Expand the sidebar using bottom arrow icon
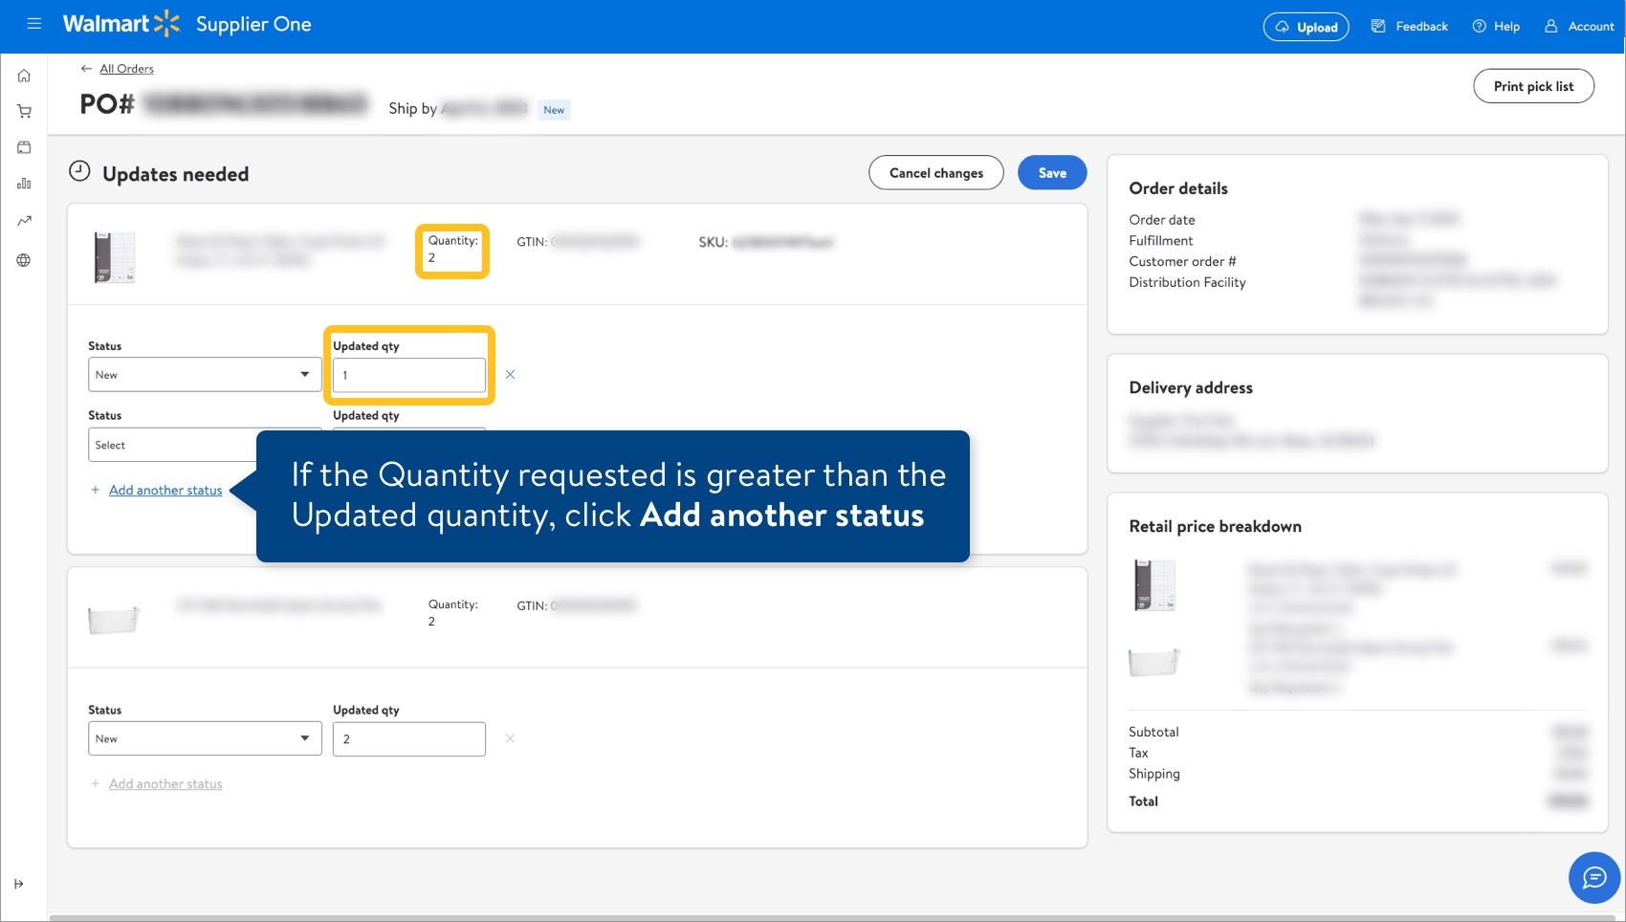The width and height of the screenshot is (1626, 922). click(21, 884)
